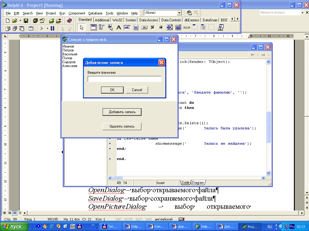Viewport: 309px width, 231px height.
Task: Click the Open Project icon in Delphi toolbar
Action: [42, 21]
